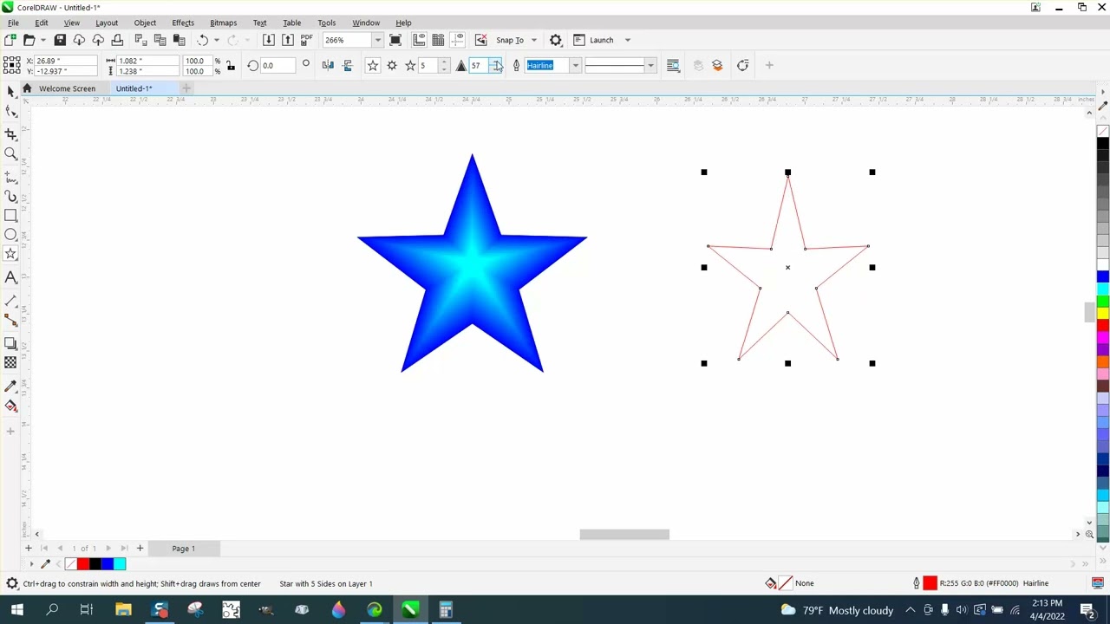Open the outline width Hairline dropdown
The image size is (1110, 624).
point(575,65)
